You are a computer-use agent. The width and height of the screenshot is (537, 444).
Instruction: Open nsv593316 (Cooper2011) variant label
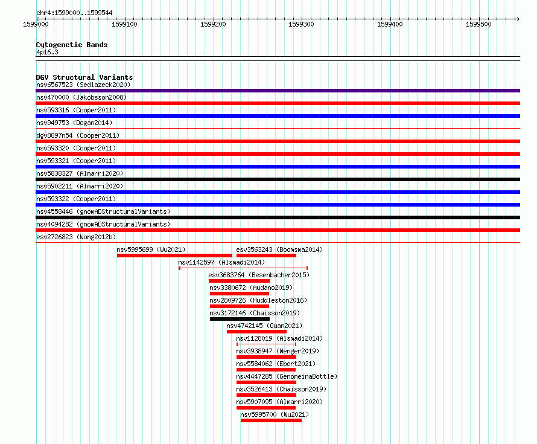pyautogui.click(x=76, y=110)
